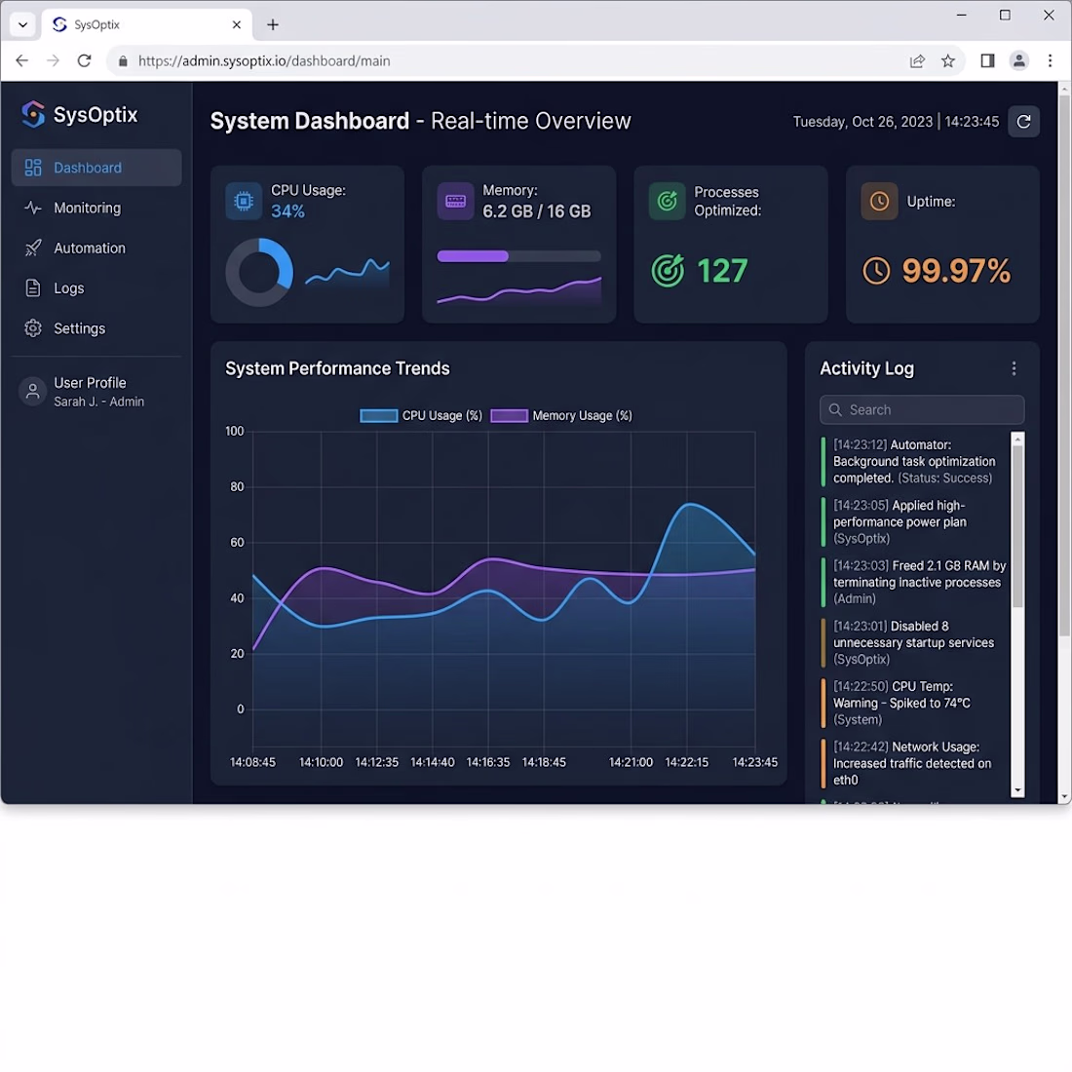
Task: Toggle Memory Usage (%) legend series
Action: click(561, 416)
